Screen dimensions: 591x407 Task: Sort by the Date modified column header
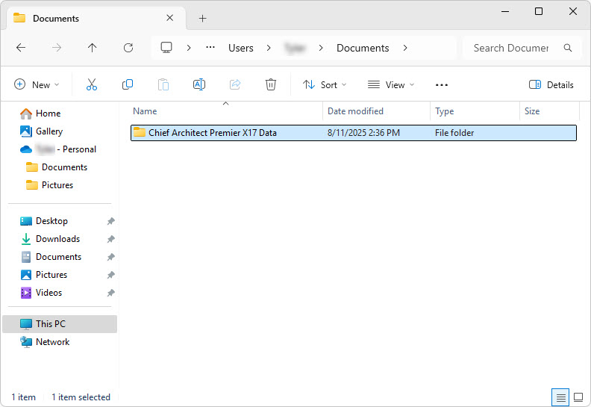355,111
